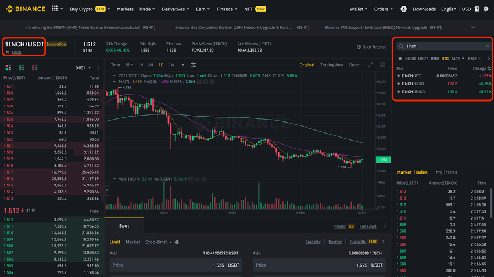The width and height of the screenshot is (494, 277).
Task: Click the Borrow link
Action: pyautogui.click(x=335, y=242)
